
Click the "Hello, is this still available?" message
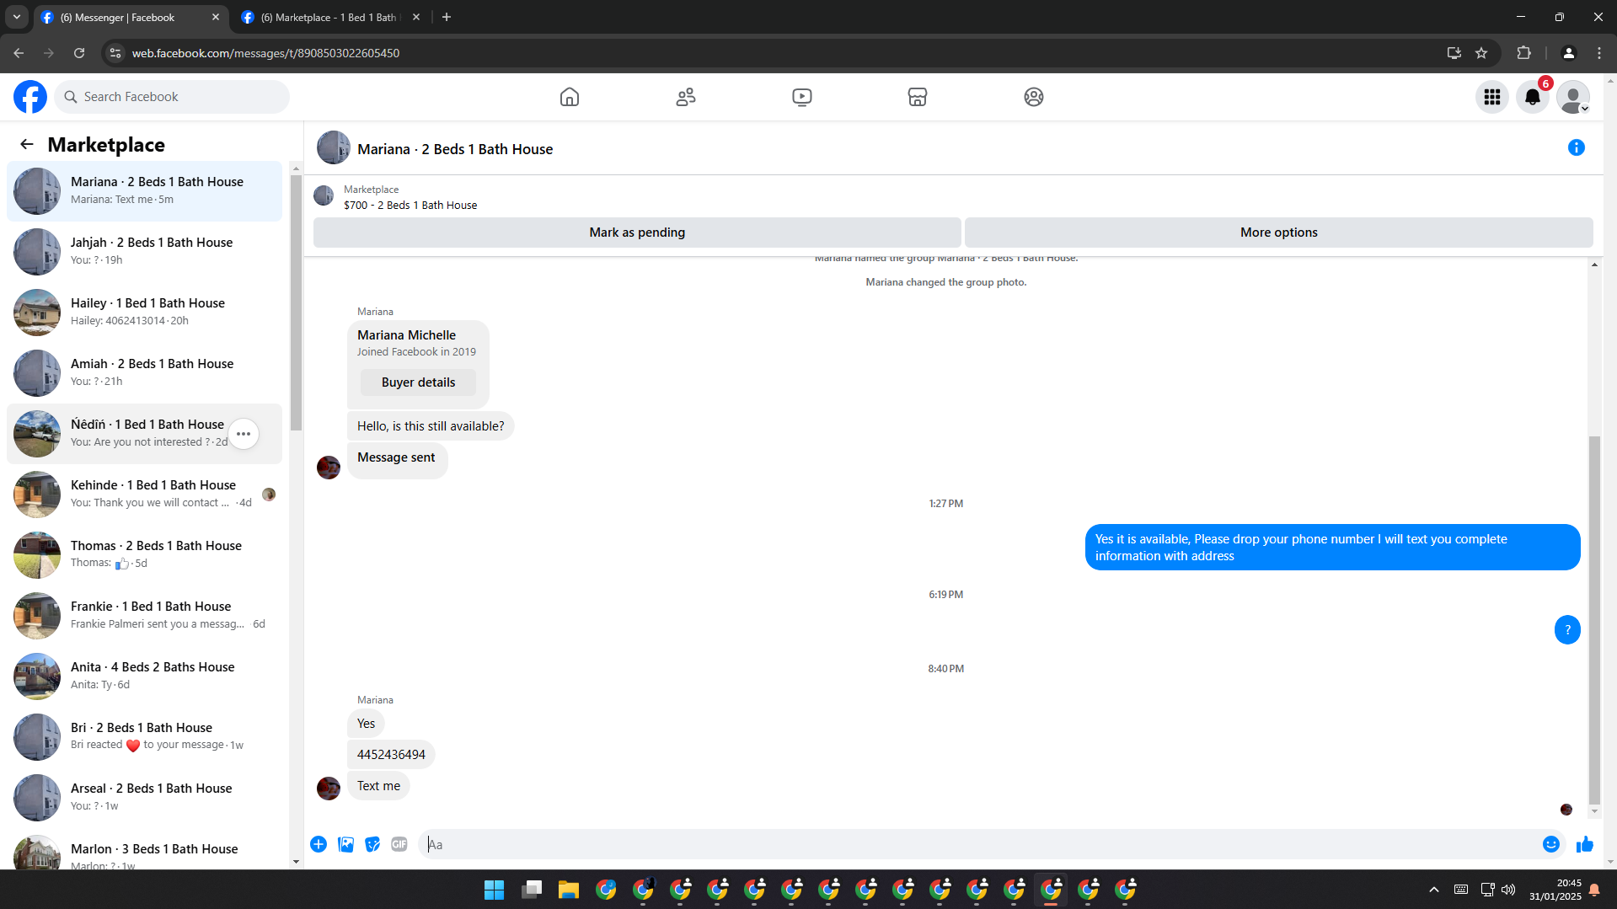point(431,426)
